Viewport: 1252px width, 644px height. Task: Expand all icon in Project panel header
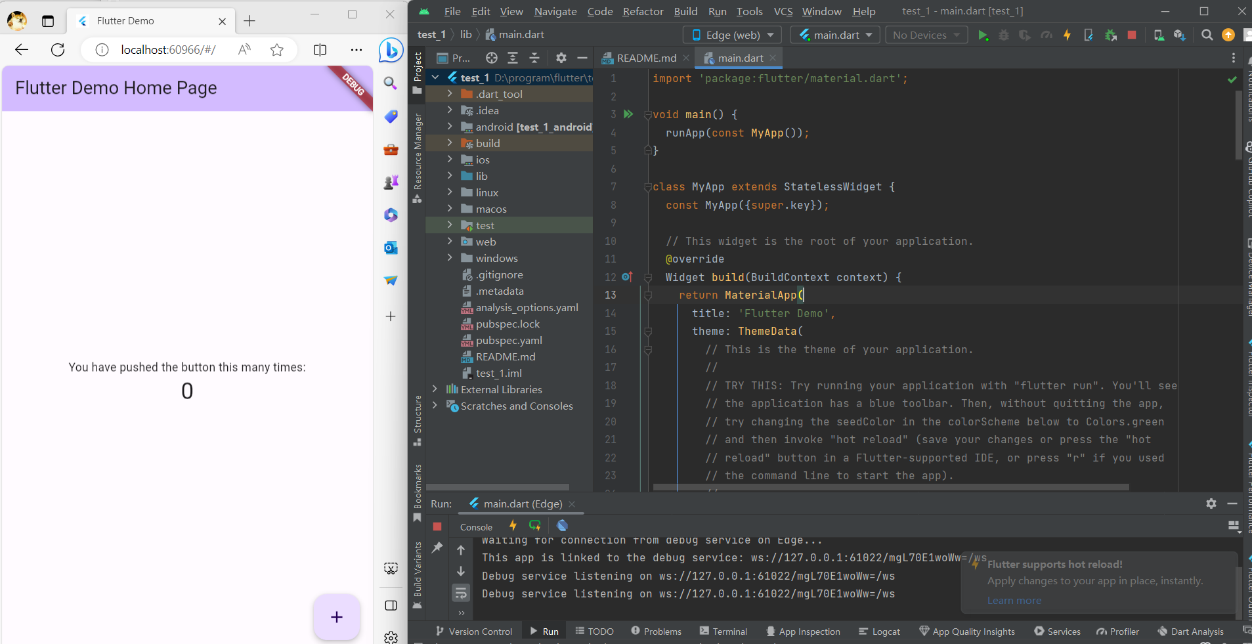pos(513,58)
